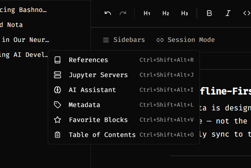This screenshot has width=251, height=168.
Task: Click the AI Assistant brain icon
Action: tap(57, 90)
